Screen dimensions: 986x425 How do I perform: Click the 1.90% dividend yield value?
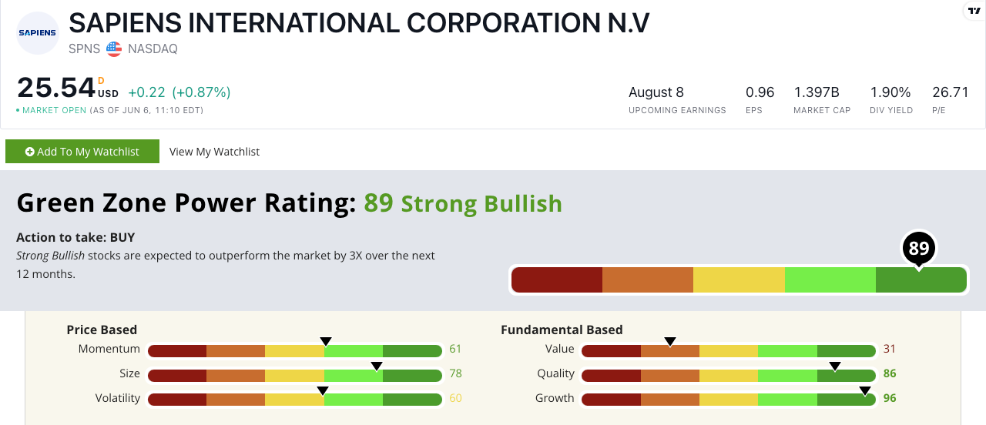[x=890, y=92]
